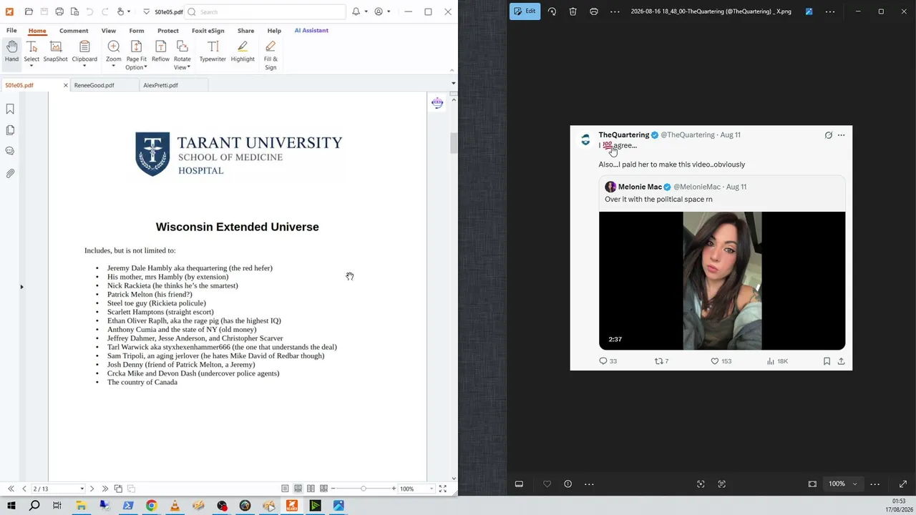Enable single page view mode
Screen dimensions: 916x515
285,489
